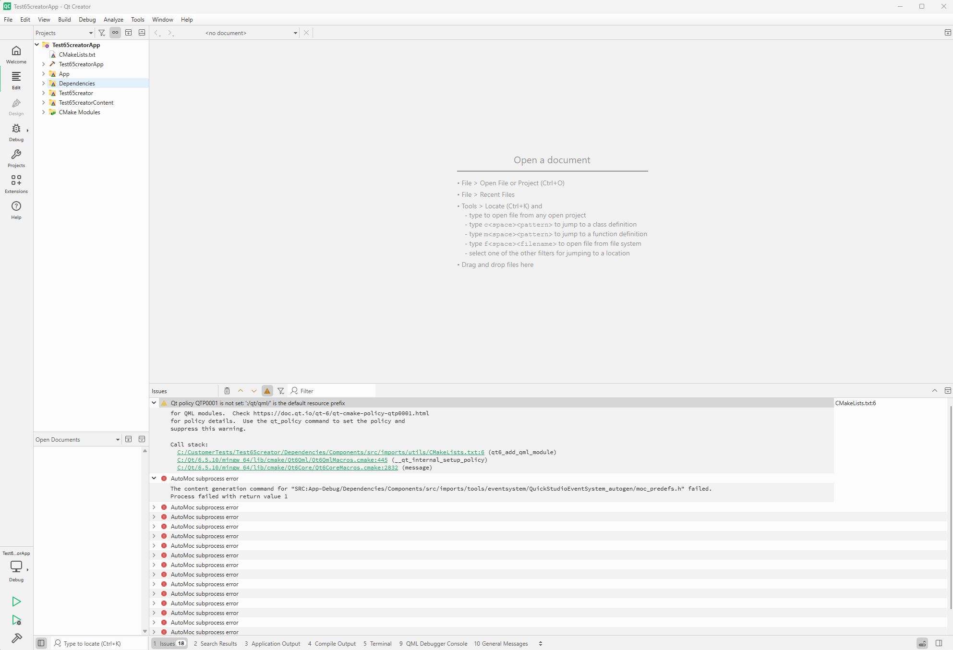Click the Type to locate field
This screenshot has height=650, width=953.
(x=92, y=644)
